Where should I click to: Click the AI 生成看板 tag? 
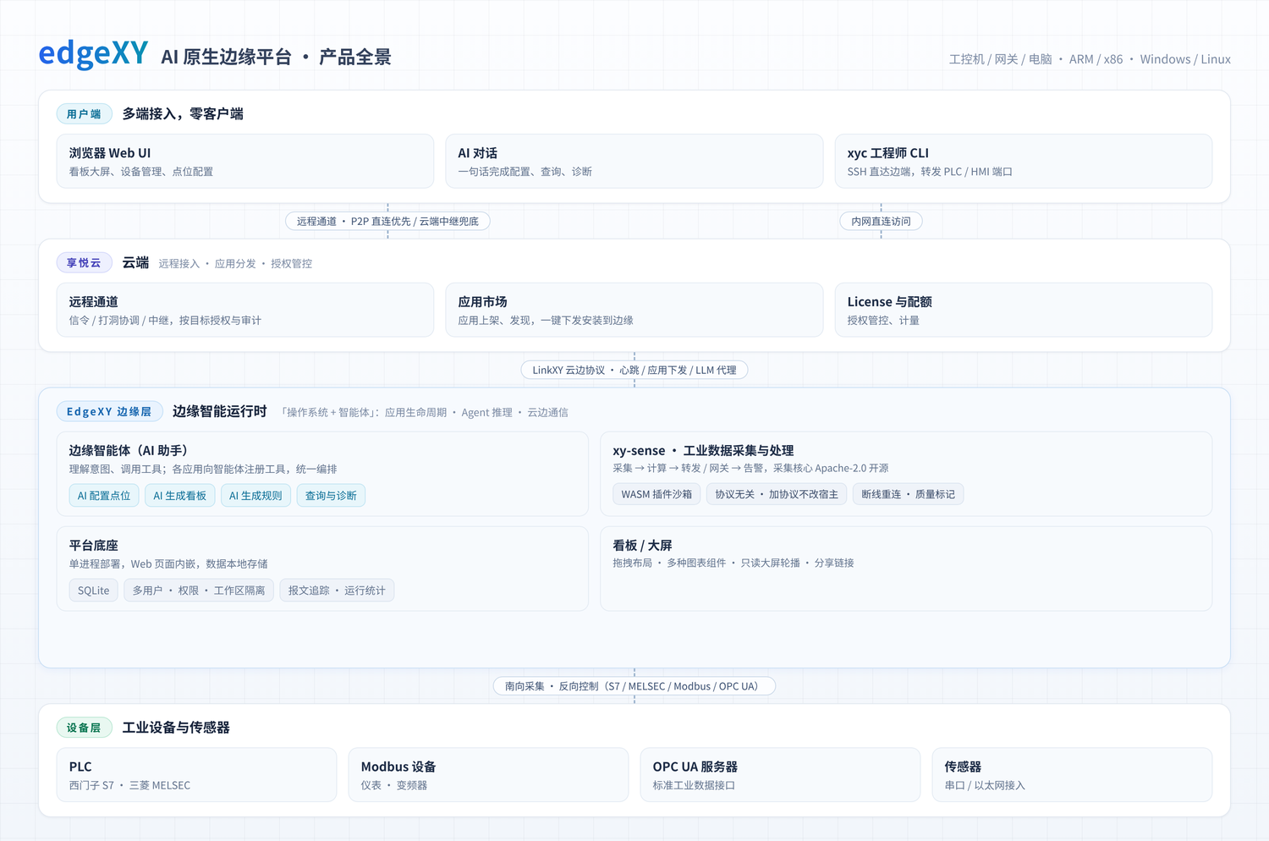[179, 495]
